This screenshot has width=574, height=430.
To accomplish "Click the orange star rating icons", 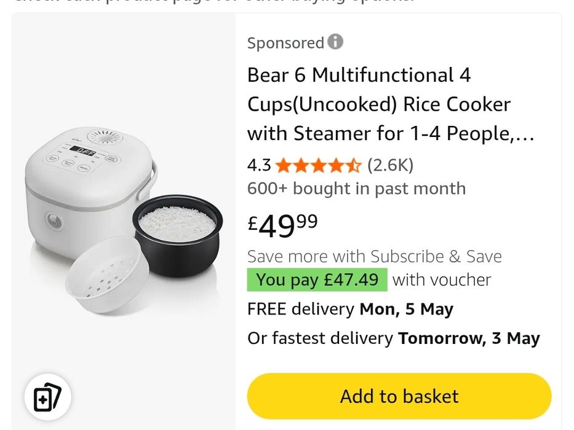I will coord(318,165).
